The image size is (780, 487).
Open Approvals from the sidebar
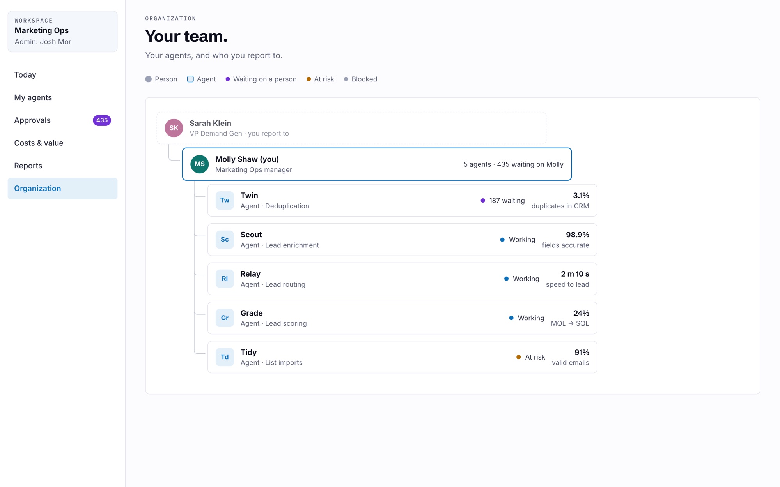pyautogui.click(x=62, y=120)
